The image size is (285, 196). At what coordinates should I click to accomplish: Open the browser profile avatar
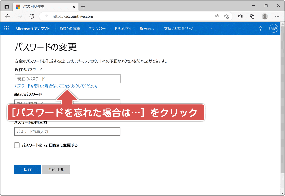pos(265,17)
